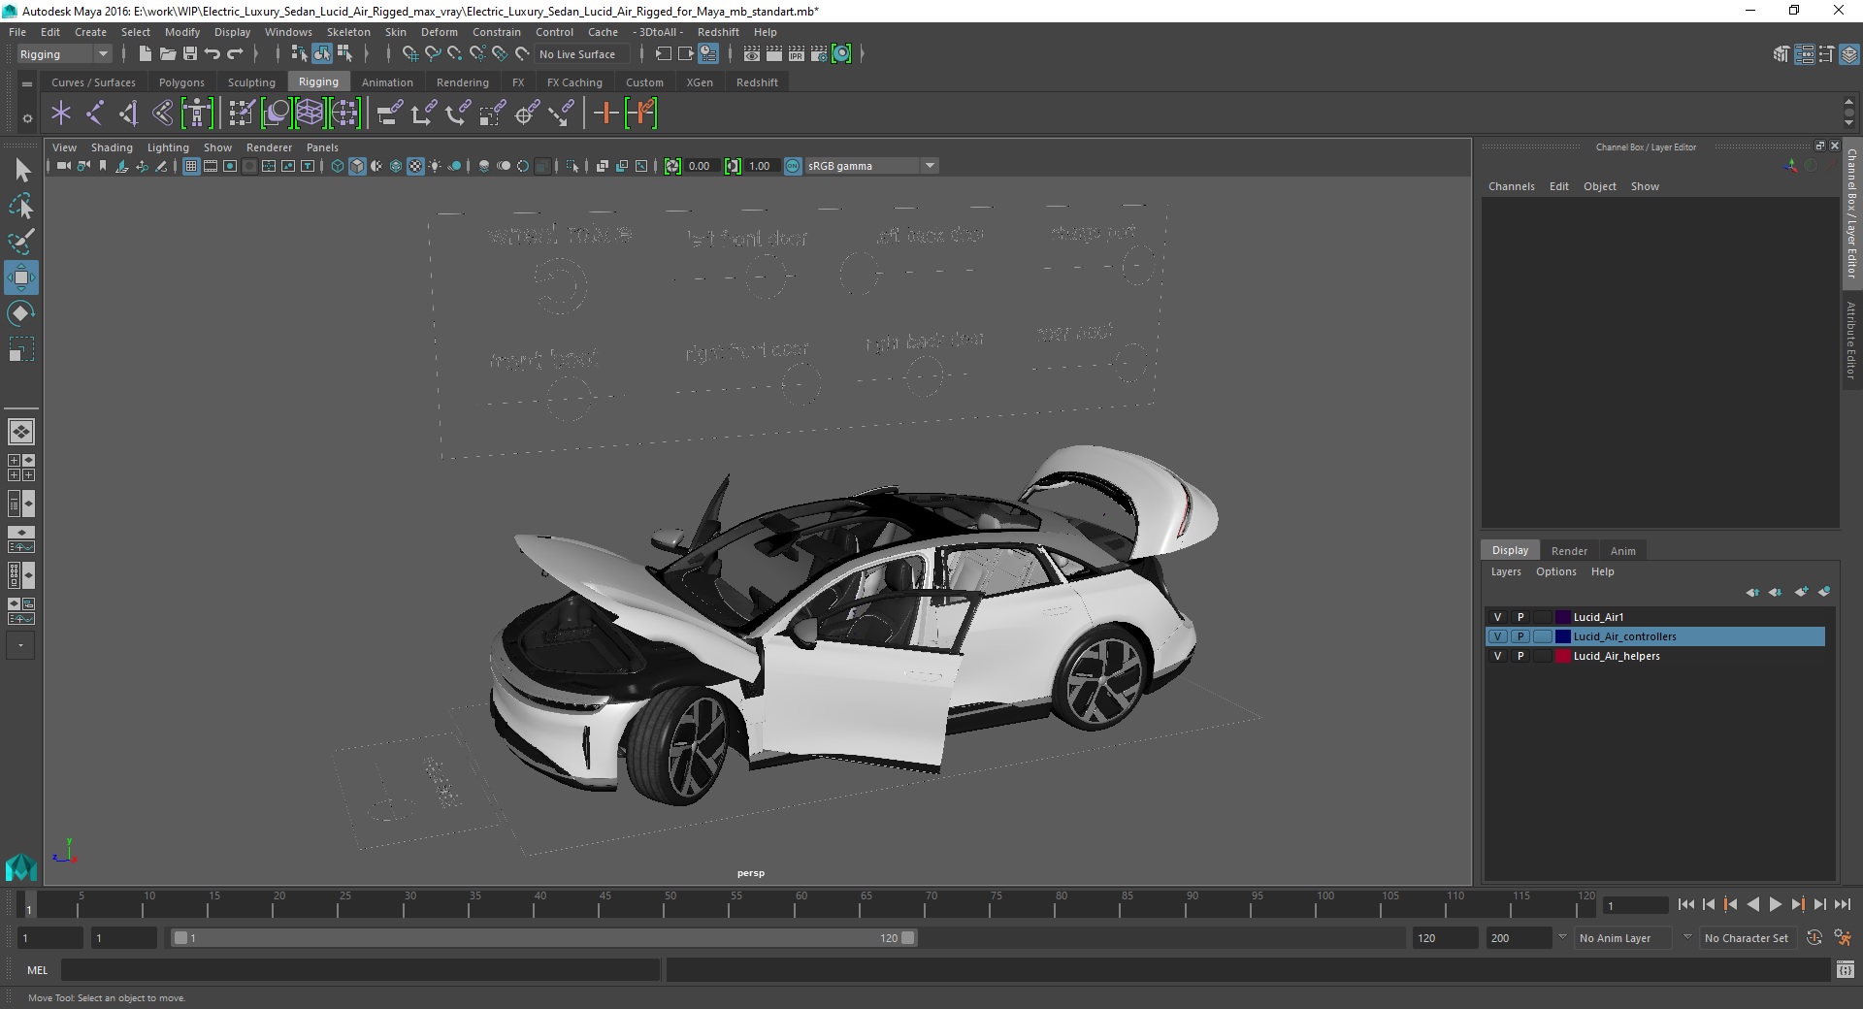Create a locator from the Rigging shelf
This screenshot has height=1009, width=1863.
[x=61, y=114]
